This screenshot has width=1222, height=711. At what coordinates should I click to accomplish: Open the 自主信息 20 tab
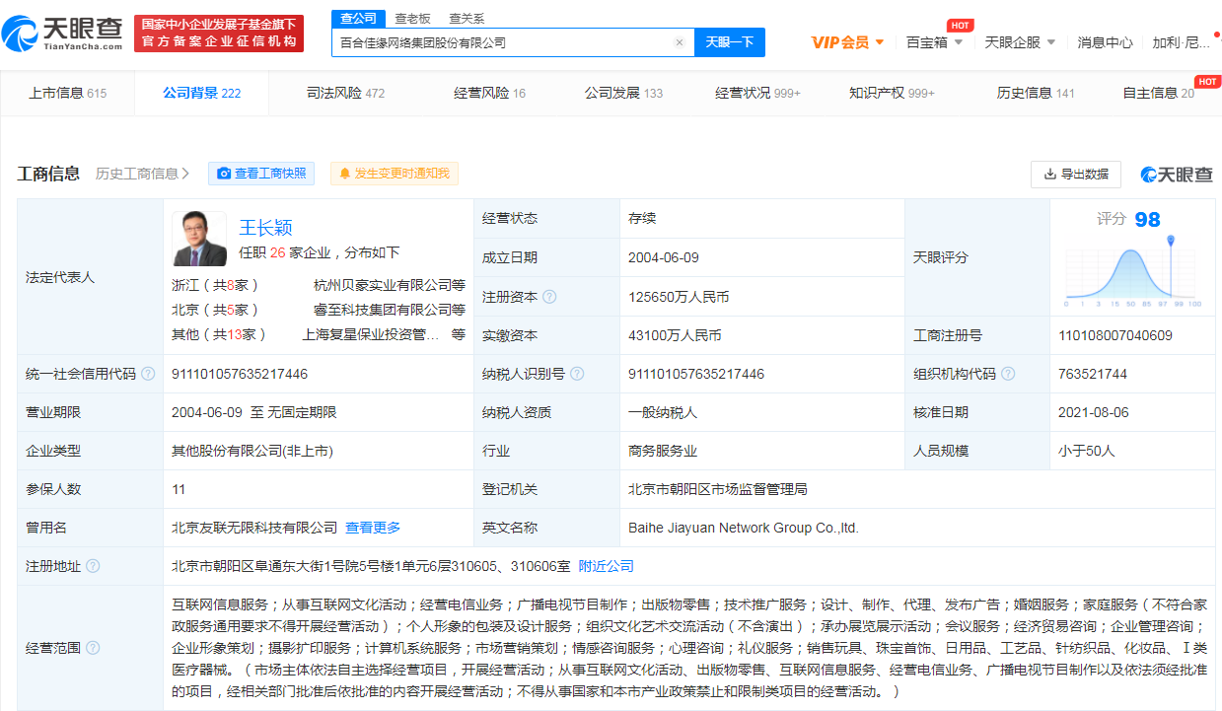tap(1158, 93)
